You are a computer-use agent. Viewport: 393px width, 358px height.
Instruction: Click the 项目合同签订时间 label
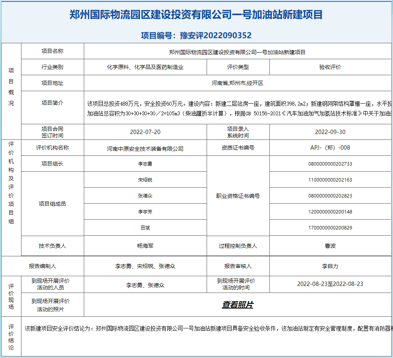[x=52, y=132]
